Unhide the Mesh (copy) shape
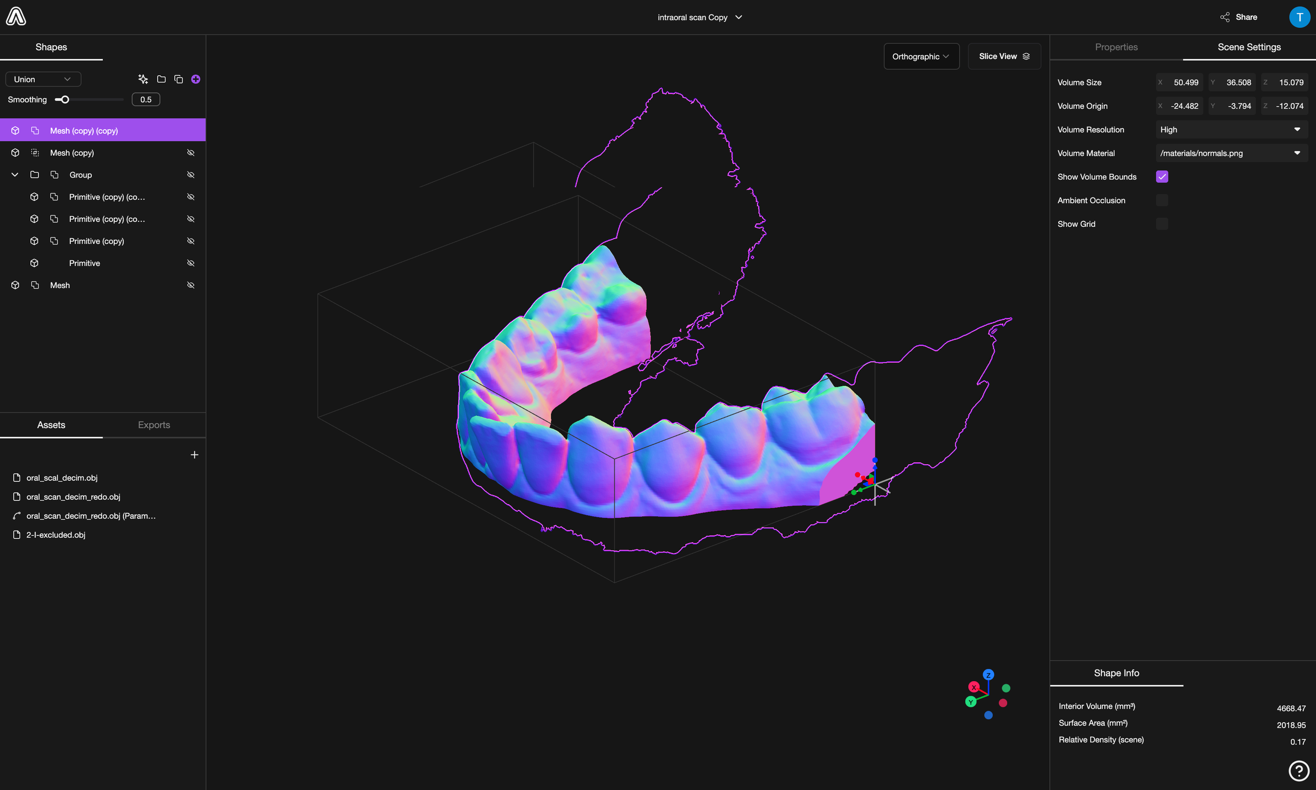This screenshot has height=790, width=1316. 191,153
